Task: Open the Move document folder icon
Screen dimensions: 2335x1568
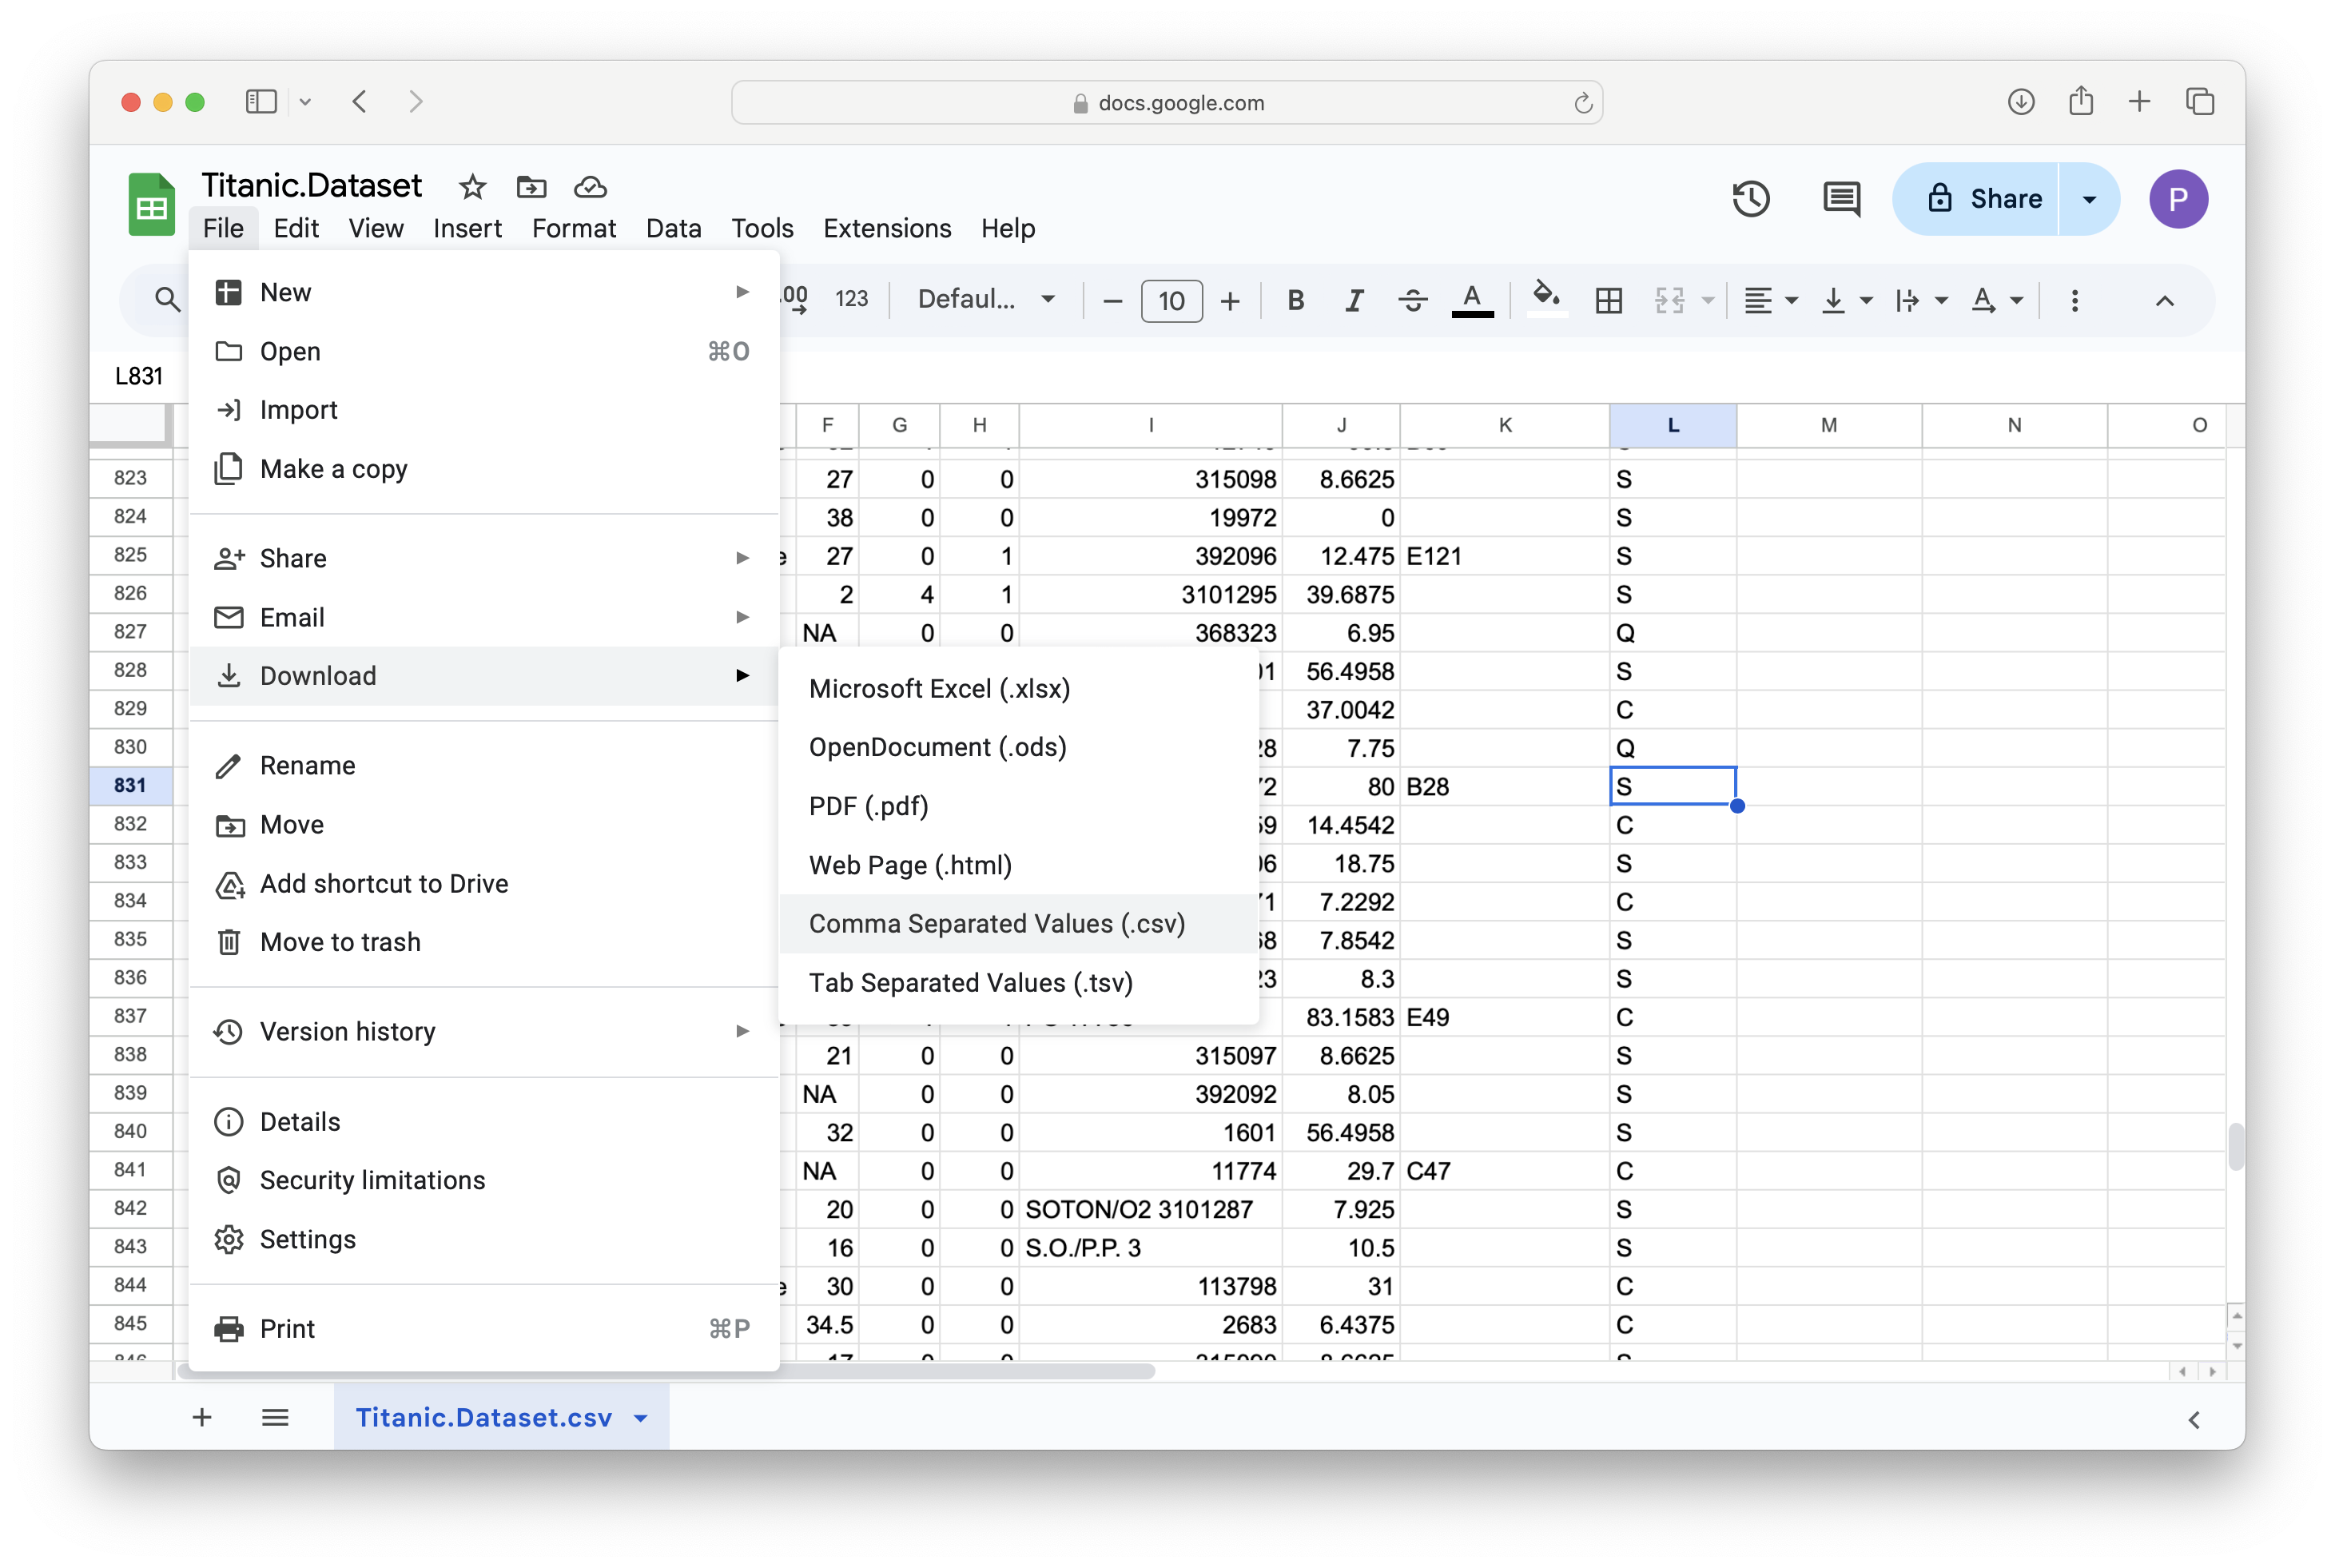Action: [x=531, y=187]
